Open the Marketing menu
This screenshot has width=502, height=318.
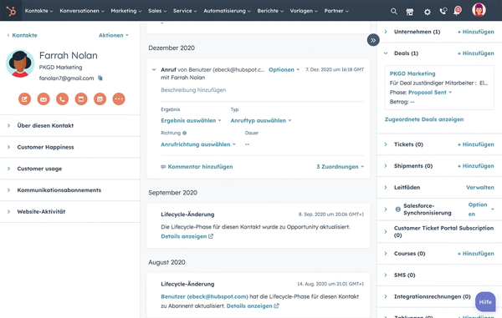(126, 11)
